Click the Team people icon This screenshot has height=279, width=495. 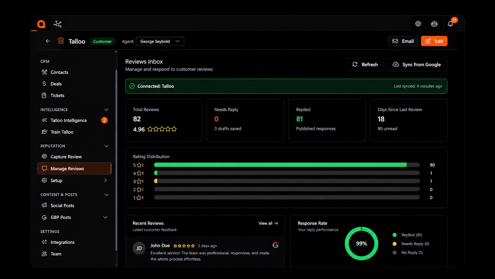pyautogui.click(x=44, y=254)
